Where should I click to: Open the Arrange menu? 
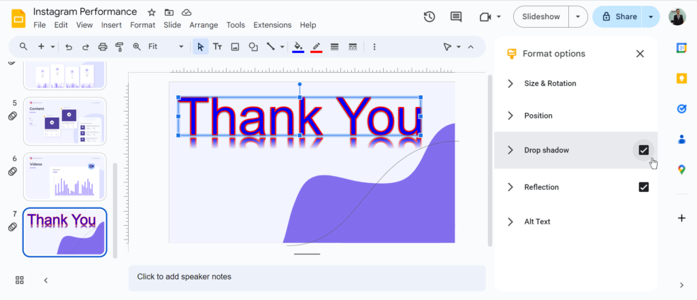(204, 25)
